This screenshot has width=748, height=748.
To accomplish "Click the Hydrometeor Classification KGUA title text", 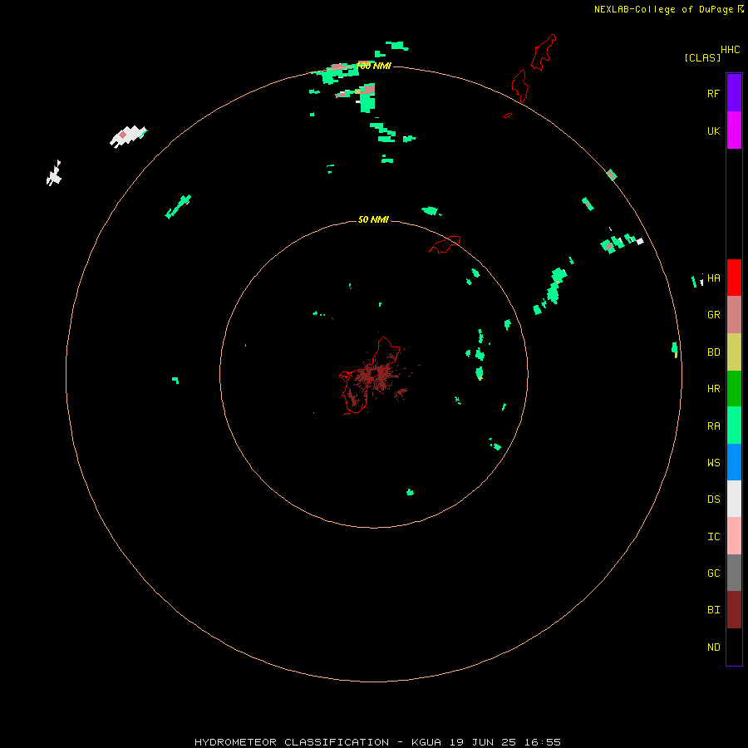I will (377, 742).
